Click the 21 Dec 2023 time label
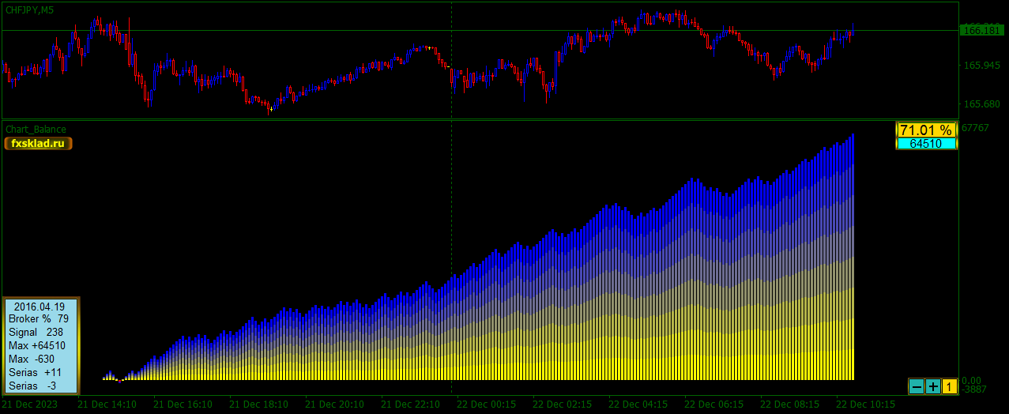The width and height of the screenshot is (1009, 414). point(29,405)
